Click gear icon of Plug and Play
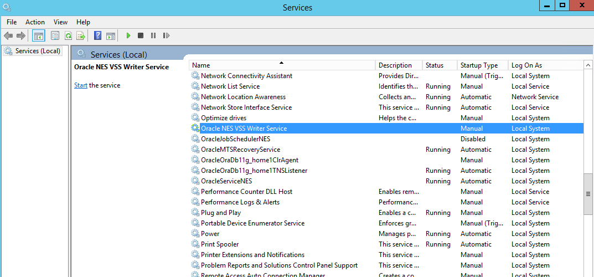594x277 pixels. click(195, 213)
